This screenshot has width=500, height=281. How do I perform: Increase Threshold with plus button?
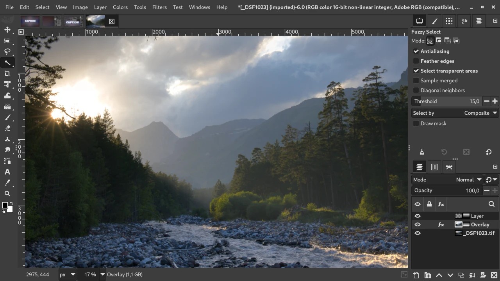click(495, 101)
